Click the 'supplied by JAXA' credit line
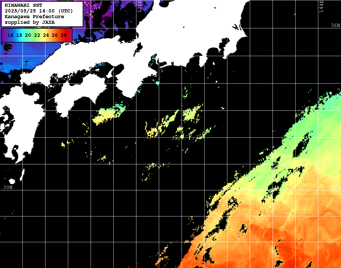Image resolution: width=341 pixels, height=268 pixels. coord(30,22)
